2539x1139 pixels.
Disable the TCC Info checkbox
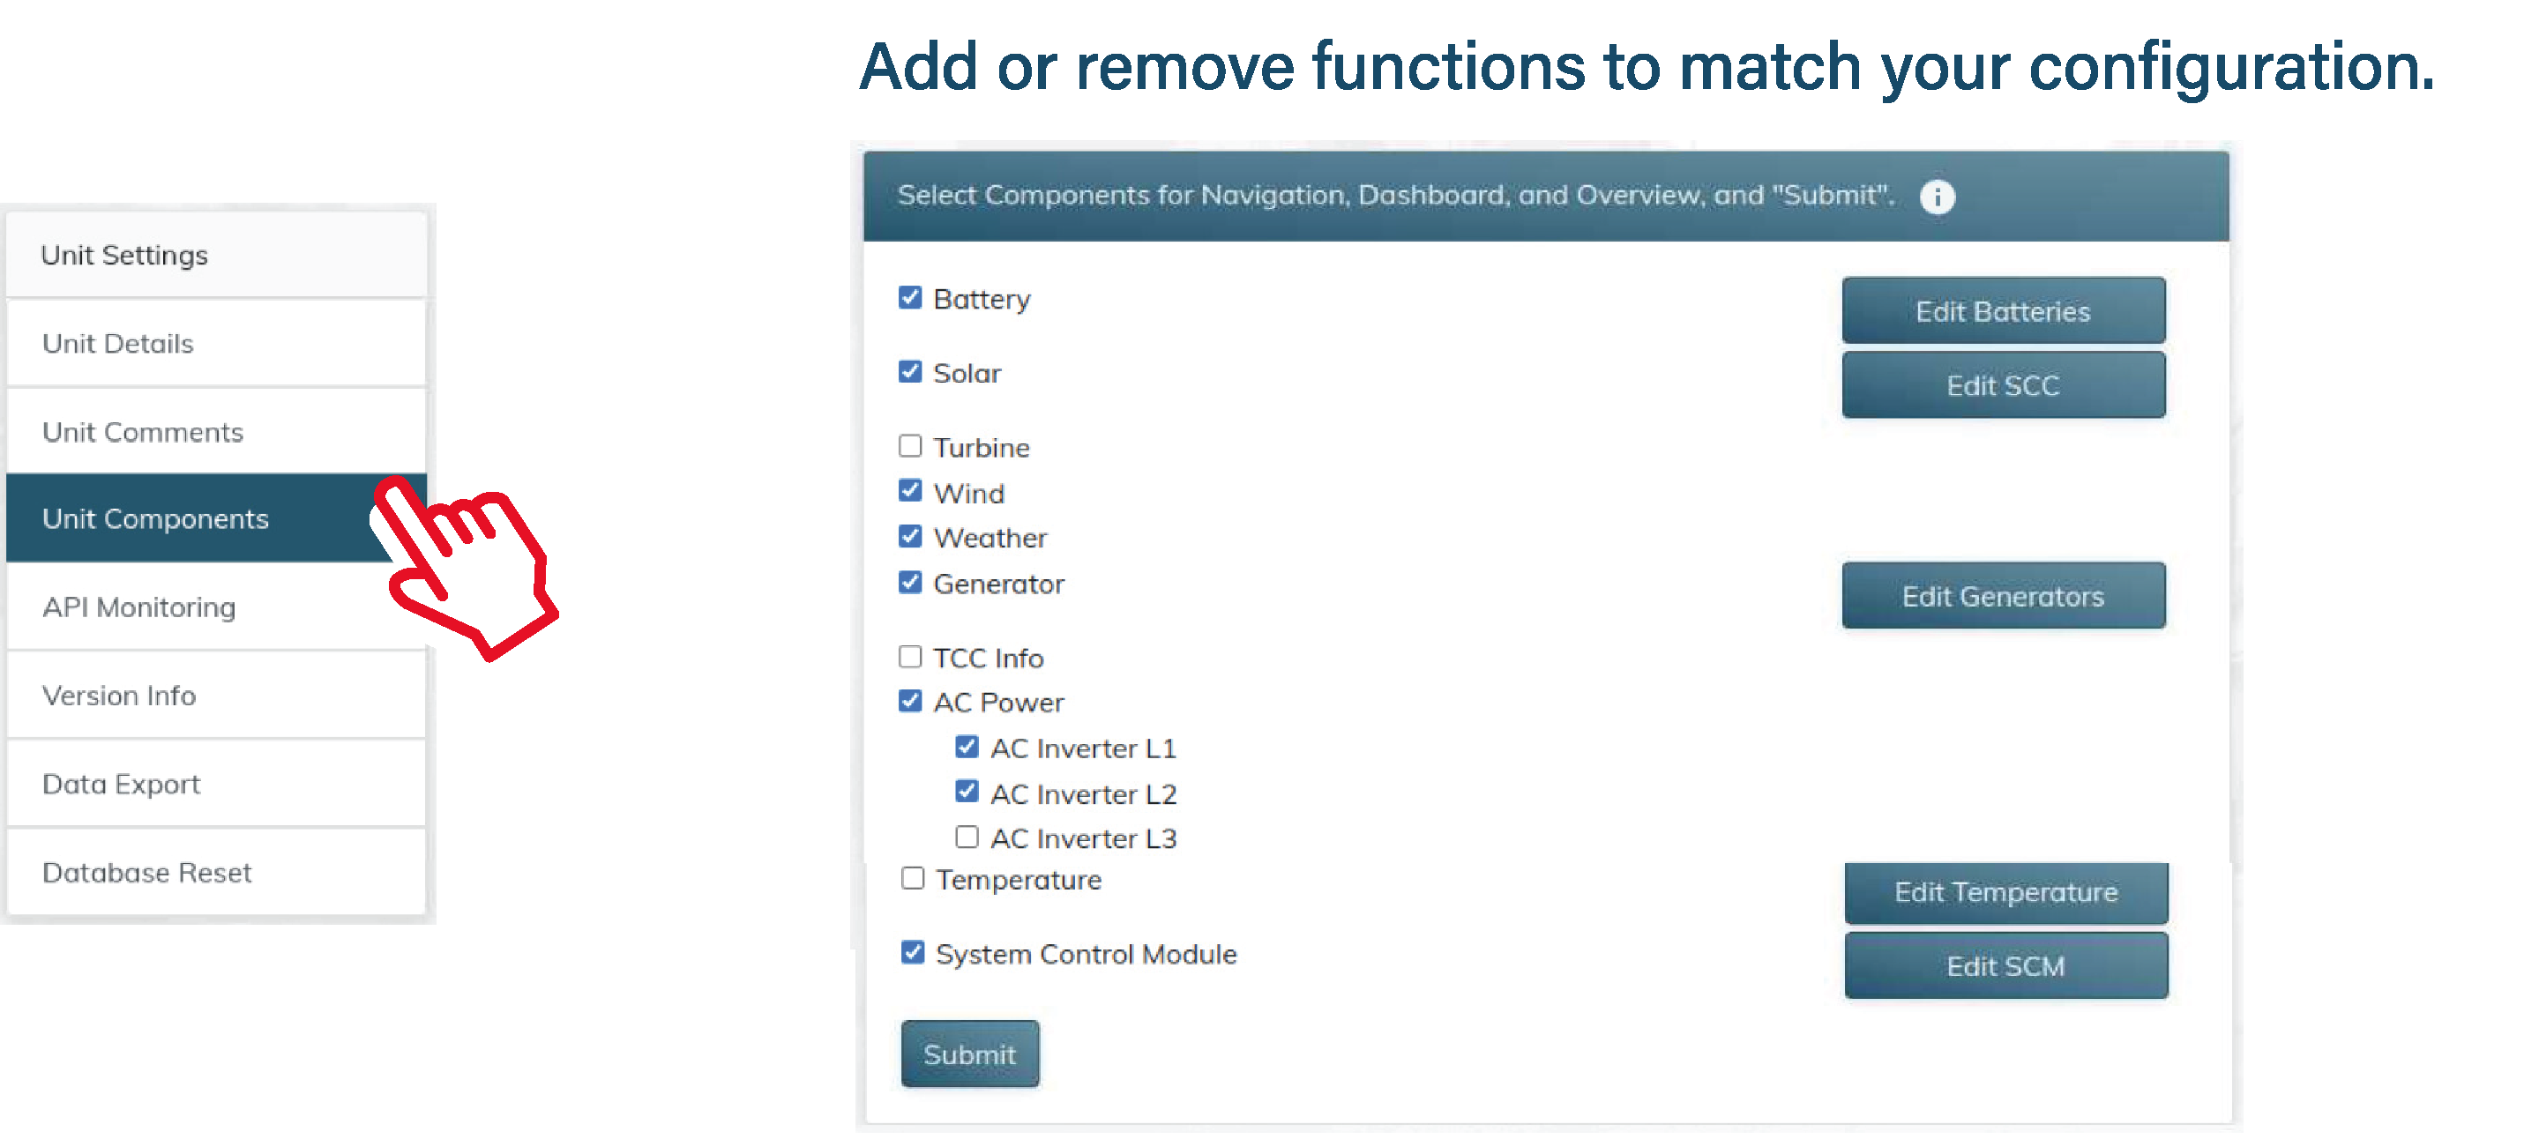point(912,659)
